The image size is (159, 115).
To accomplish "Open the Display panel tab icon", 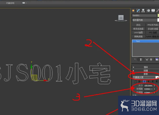I will click(x=153, y=11).
